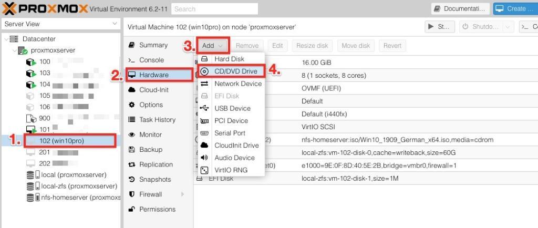Click the Cloud-Init cloud icon
The width and height of the screenshot is (538, 228).
coord(131,90)
